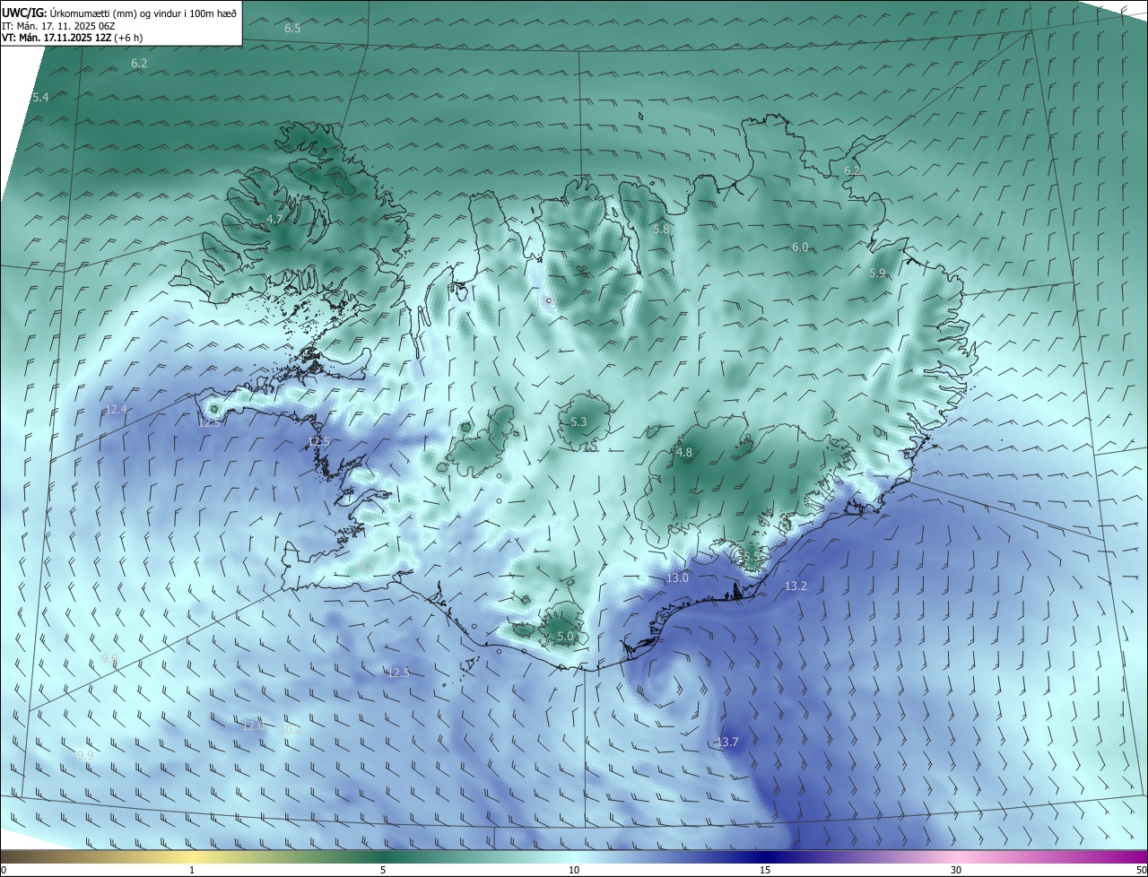Click the '50' tick on the color scale

pos(1141,870)
